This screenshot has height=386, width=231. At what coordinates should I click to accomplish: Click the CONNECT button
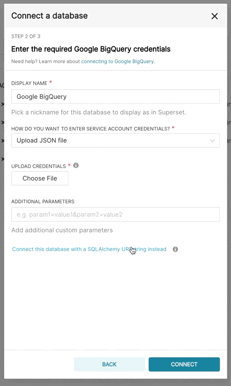[184, 364]
